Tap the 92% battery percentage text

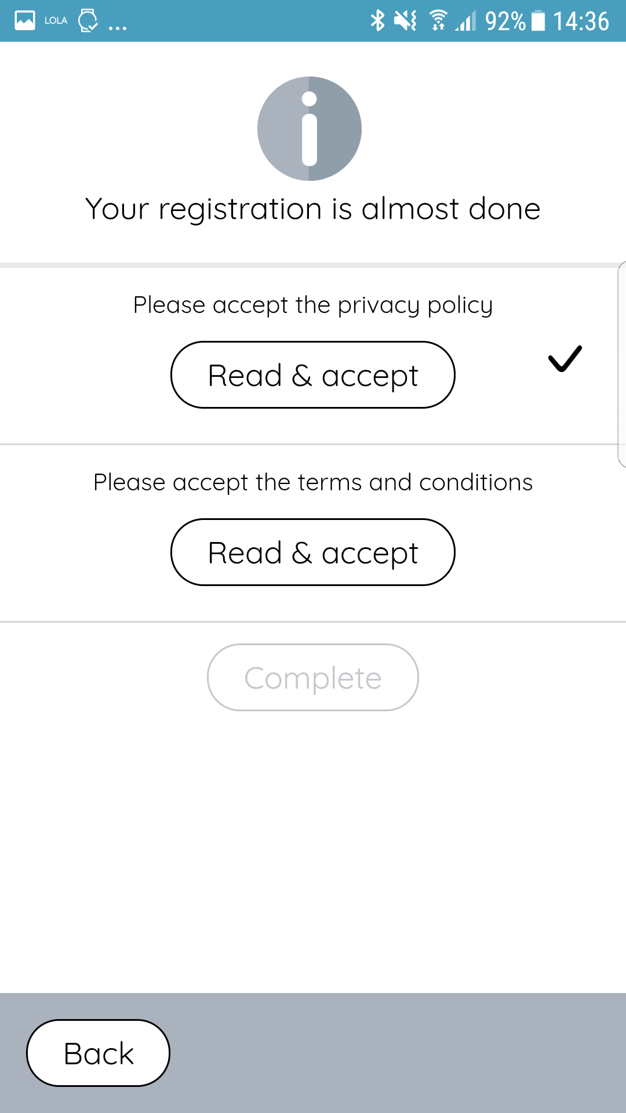coord(505,21)
